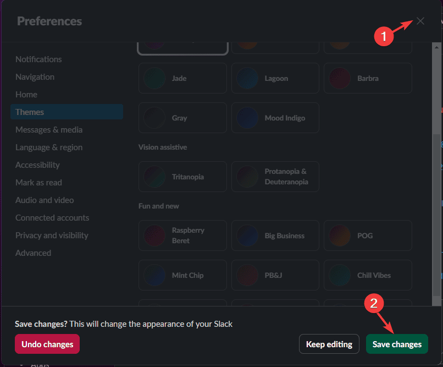Apply the Mood Indigo theme
443x367 pixels.
tap(275, 118)
